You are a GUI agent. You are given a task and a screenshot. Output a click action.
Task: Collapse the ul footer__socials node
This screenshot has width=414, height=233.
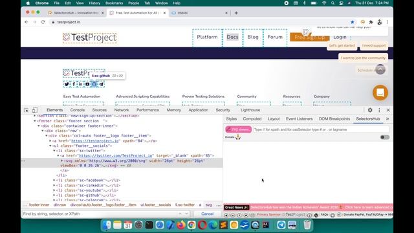[50, 146]
